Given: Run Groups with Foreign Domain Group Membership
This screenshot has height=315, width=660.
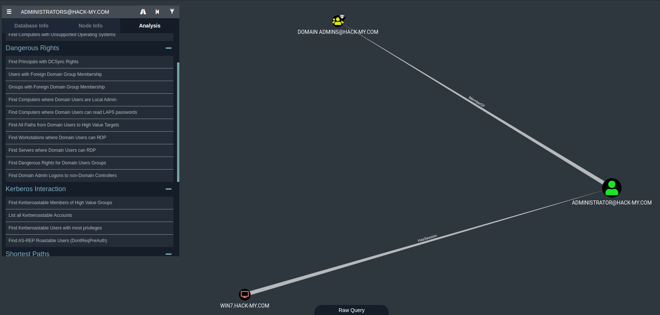Looking at the screenshot, I should pyautogui.click(x=89, y=87).
